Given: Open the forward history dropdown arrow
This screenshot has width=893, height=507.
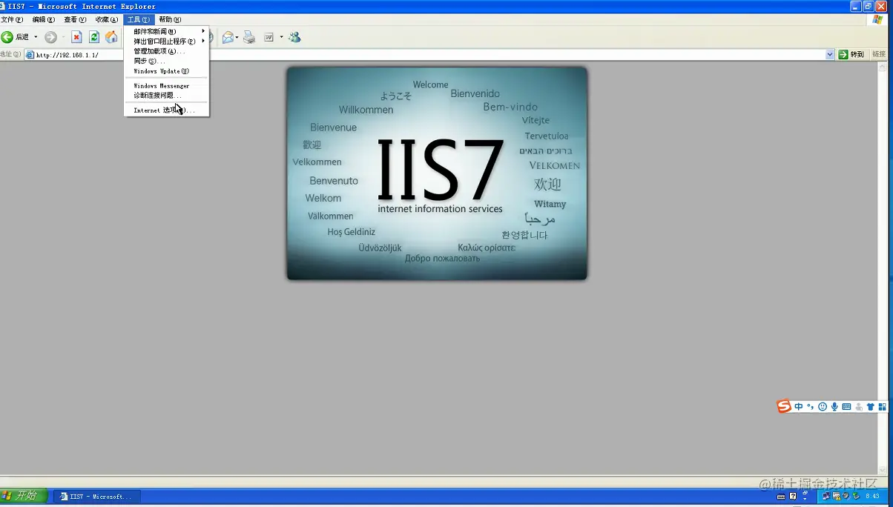Looking at the screenshot, I should (x=63, y=37).
